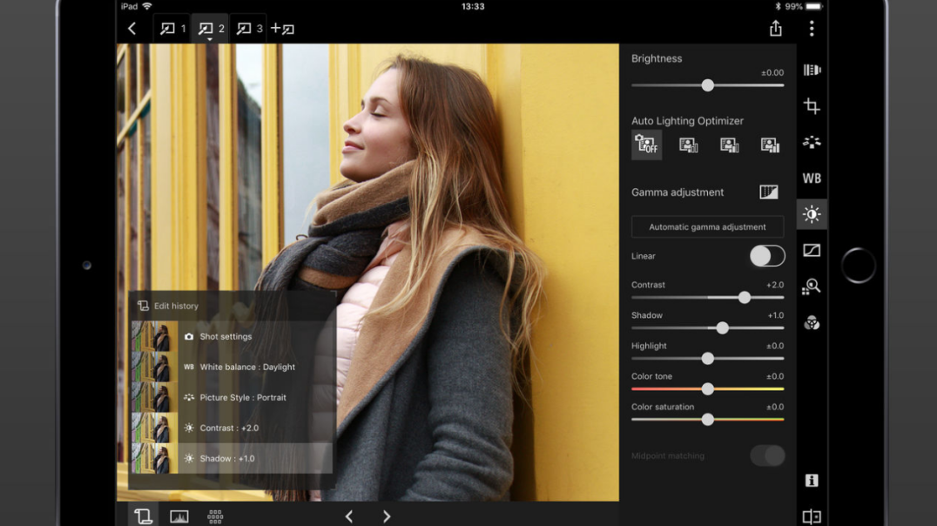Screen dimensions: 937x526
Task: Click the Highlight slider handle
Action: (707, 358)
